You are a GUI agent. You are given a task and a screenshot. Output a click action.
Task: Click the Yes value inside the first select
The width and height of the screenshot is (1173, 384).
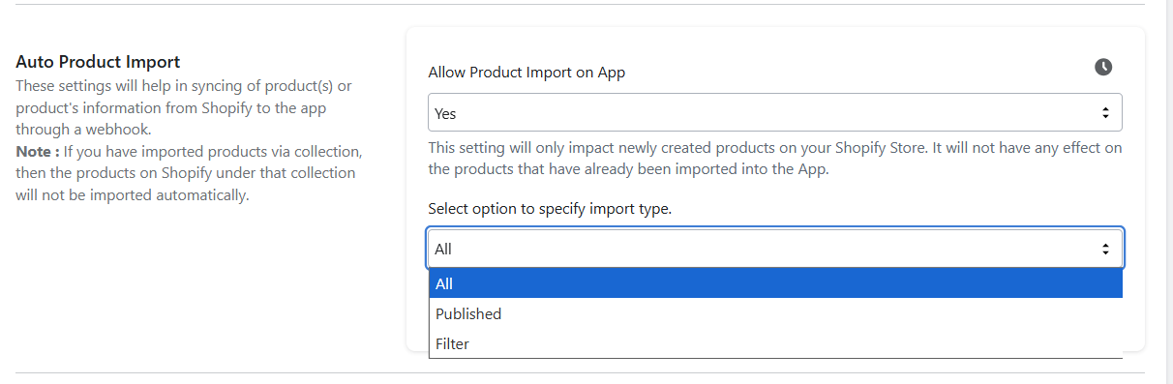pyautogui.click(x=445, y=113)
